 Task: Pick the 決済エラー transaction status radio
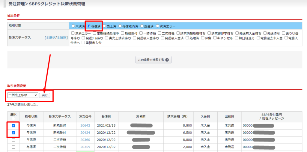[x=158, y=26]
